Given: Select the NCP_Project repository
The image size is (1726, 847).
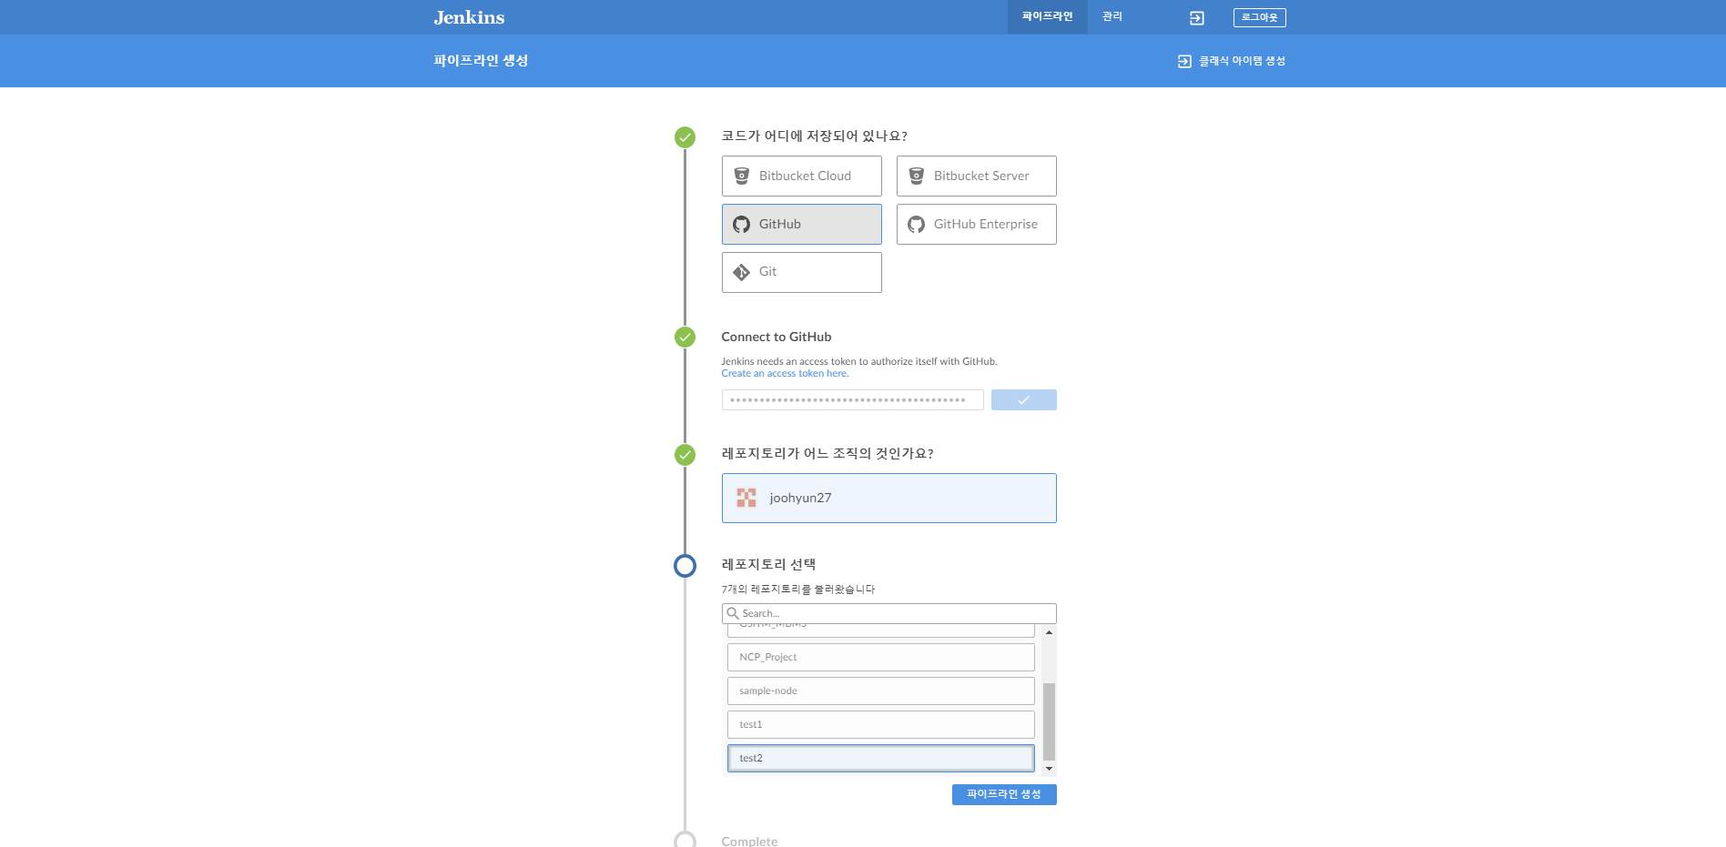Looking at the screenshot, I should pyautogui.click(x=880, y=657).
